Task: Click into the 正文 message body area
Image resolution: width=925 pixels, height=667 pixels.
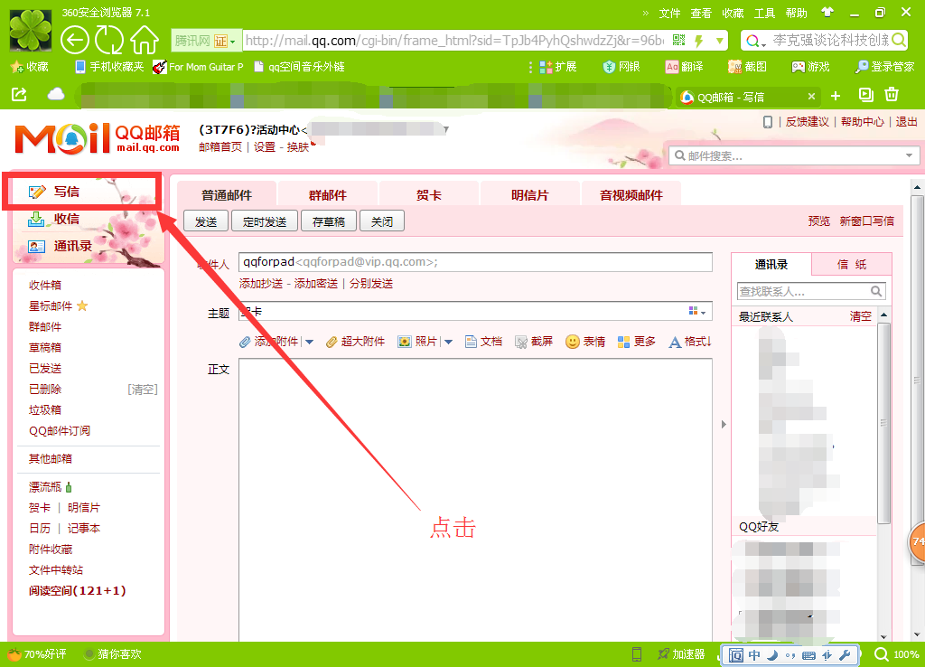Action: (475, 499)
